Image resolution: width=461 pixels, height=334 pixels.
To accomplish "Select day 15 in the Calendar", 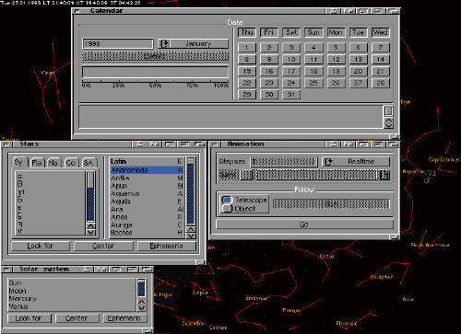I will 247,71.
